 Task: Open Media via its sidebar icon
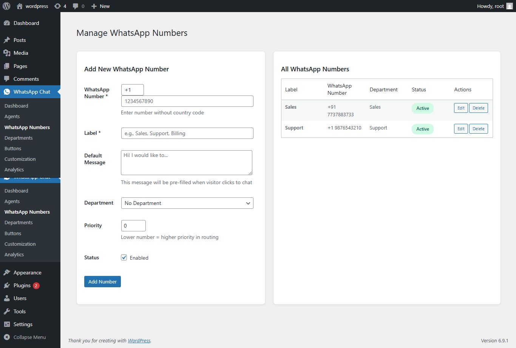(x=7, y=53)
